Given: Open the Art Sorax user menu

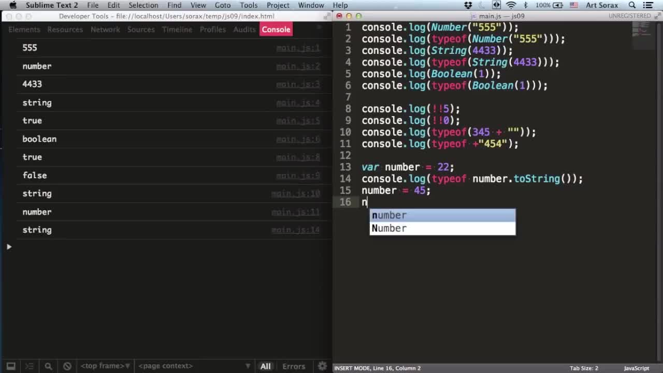Looking at the screenshot, I should (x=602, y=5).
